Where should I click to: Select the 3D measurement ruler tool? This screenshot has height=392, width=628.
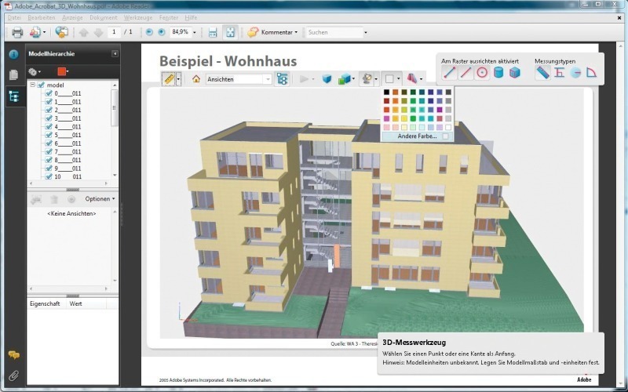click(168, 79)
